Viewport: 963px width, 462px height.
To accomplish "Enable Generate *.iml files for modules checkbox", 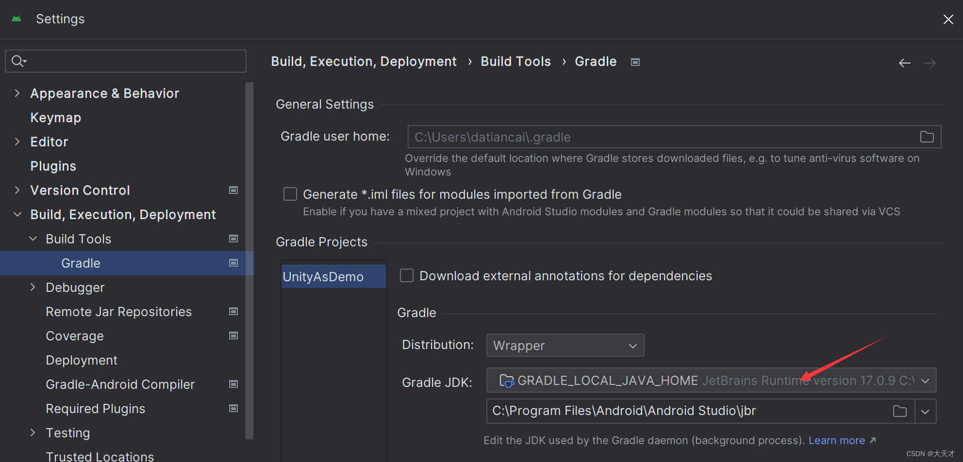I will coord(290,194).
